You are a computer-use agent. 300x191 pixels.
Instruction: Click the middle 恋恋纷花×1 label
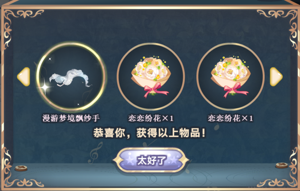151,118
